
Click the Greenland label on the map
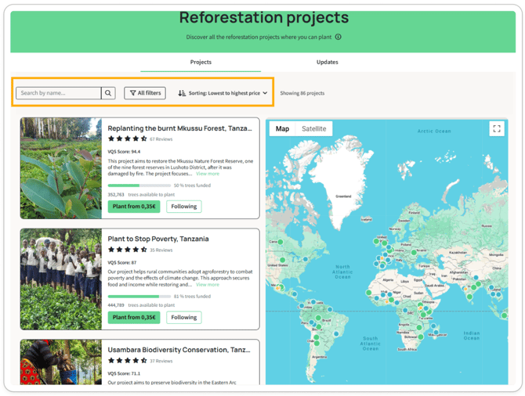[x=343, y=196]
